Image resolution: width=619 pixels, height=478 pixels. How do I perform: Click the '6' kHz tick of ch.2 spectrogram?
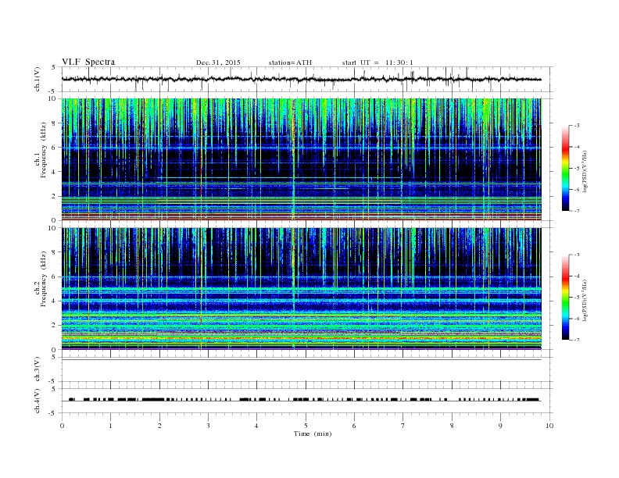54,276
